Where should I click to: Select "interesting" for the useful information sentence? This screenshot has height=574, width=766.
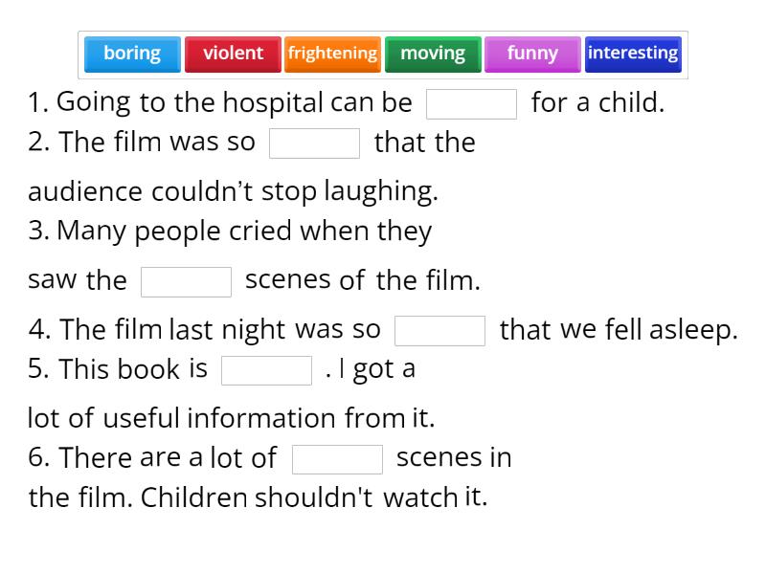(x=633, y=54)
